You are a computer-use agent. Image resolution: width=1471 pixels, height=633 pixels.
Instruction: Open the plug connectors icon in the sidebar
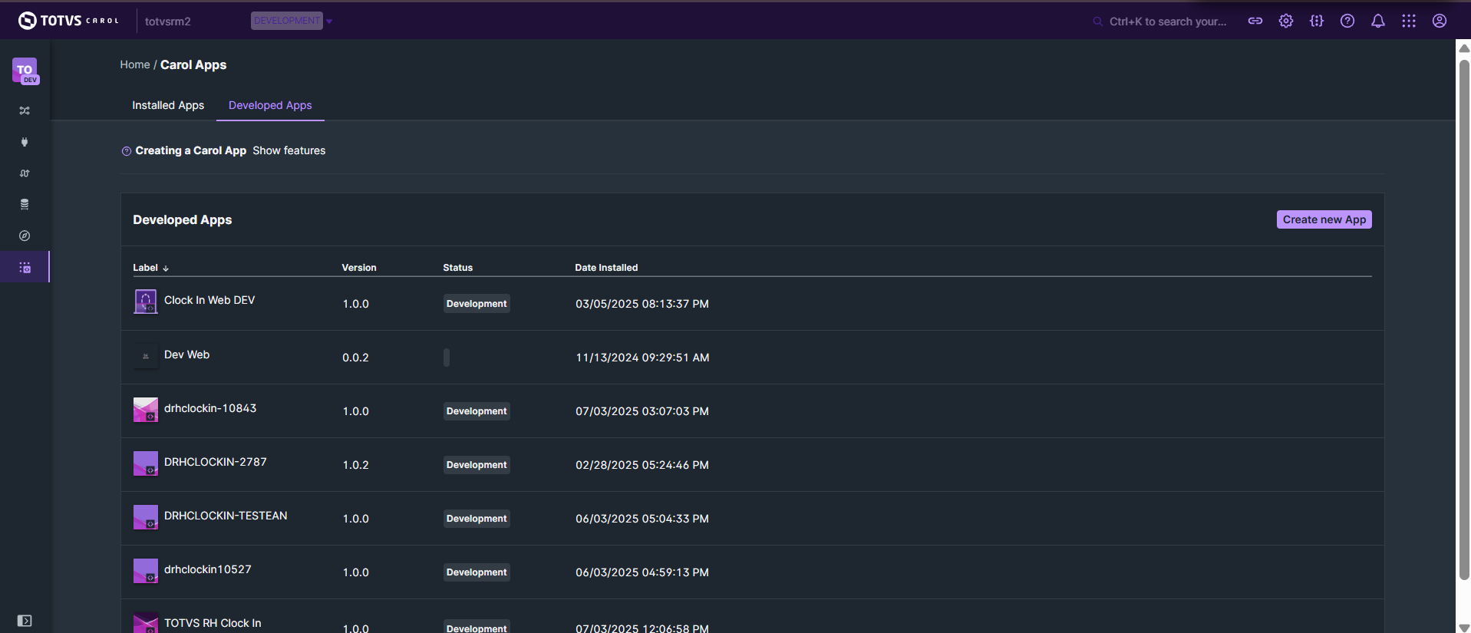coord(25,142)
